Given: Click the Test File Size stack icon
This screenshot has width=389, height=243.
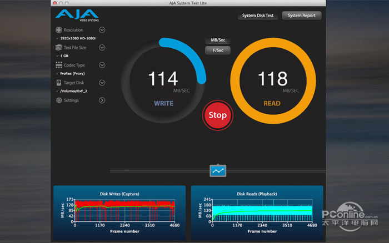Looking at the screenshot, I should 59,47.
